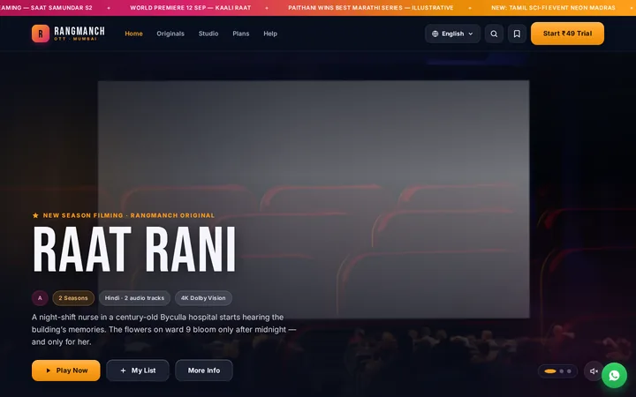Jump to the third carousel dot

pos(569,371)
